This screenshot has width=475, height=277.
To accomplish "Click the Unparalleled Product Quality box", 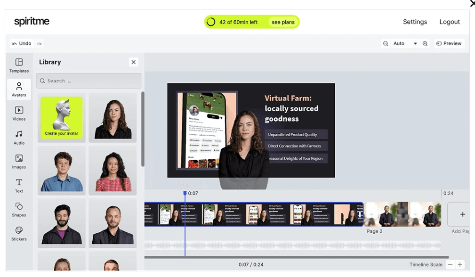I will (x=296, y=135).
